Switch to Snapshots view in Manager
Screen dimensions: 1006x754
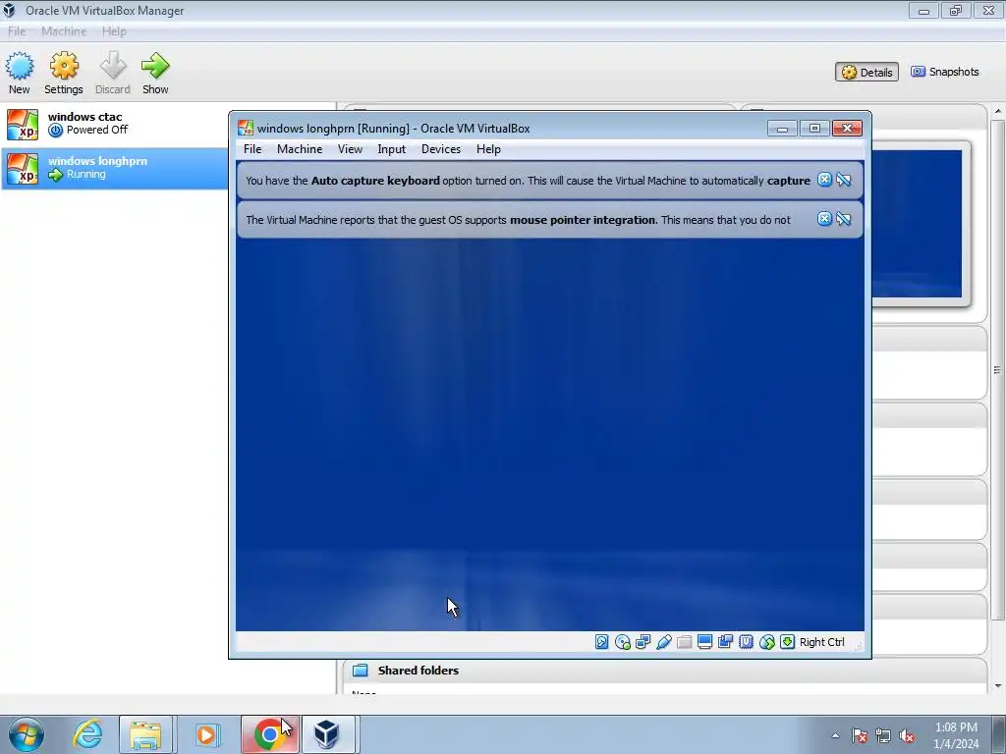(945, 72)
